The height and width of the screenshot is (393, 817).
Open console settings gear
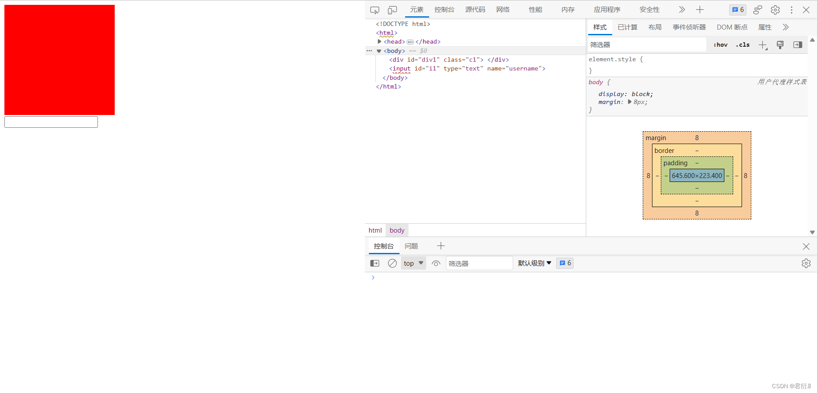806,263
